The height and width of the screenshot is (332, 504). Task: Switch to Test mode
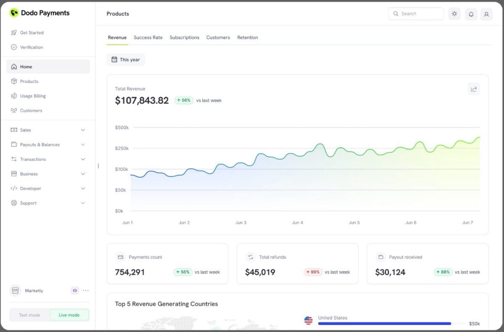pyautogui.click(x=29, y=315)
